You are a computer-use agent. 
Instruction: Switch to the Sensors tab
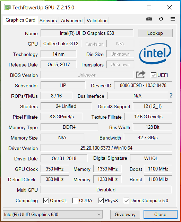click(x=48, y=21)
